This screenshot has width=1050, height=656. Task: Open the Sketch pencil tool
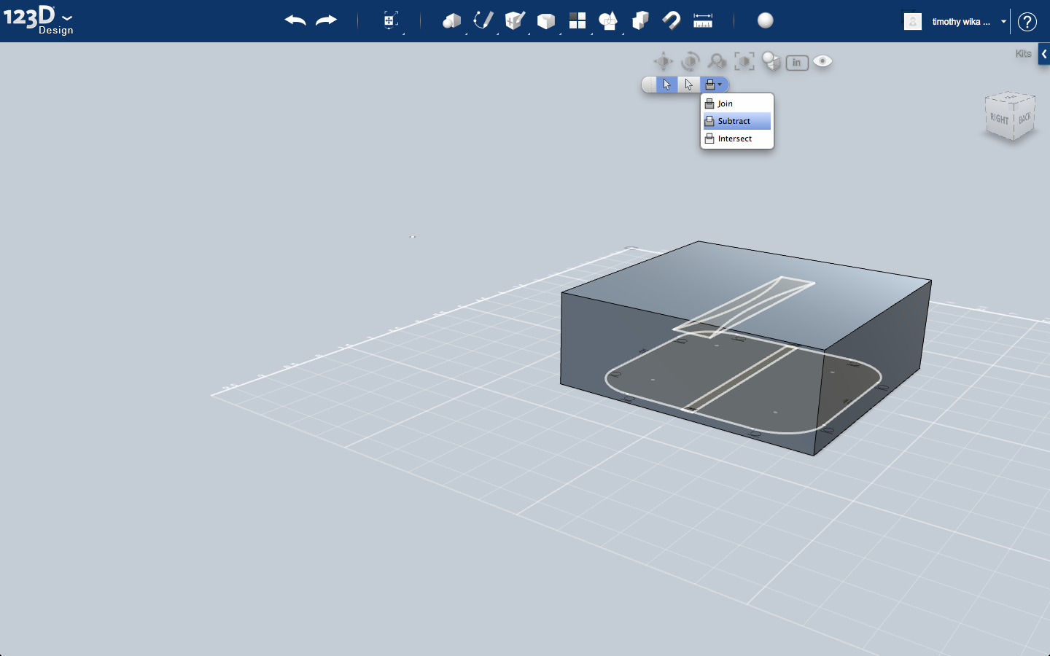click(483, 20)
